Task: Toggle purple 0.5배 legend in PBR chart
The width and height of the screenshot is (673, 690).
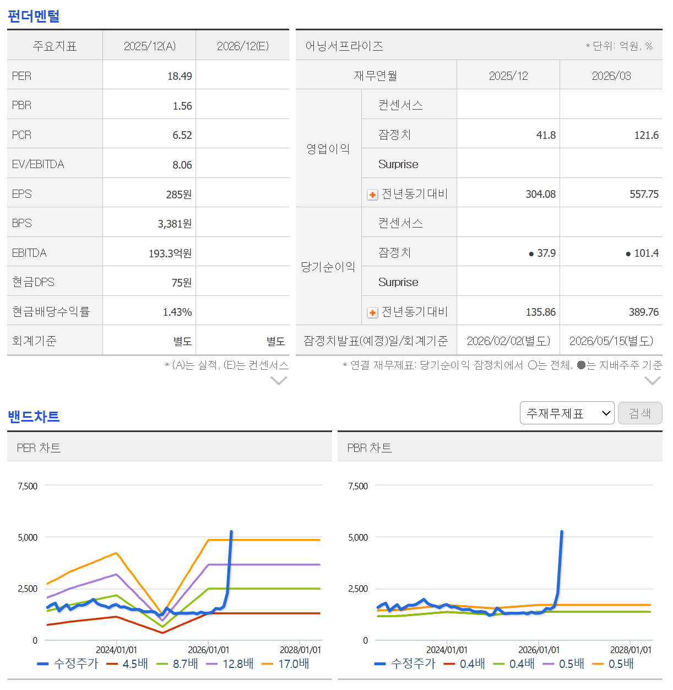Action: coord(563,664)
